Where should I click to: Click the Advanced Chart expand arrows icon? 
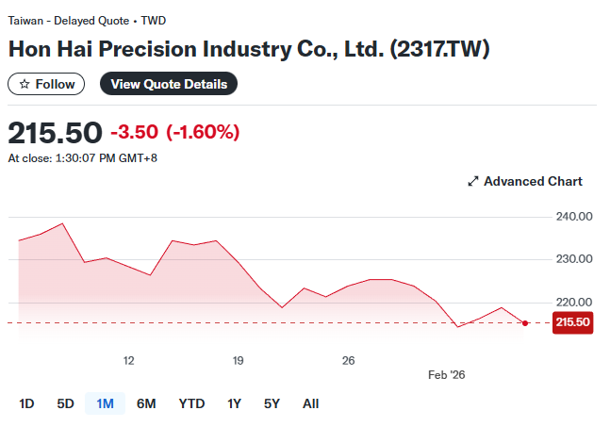click(473, 181)
